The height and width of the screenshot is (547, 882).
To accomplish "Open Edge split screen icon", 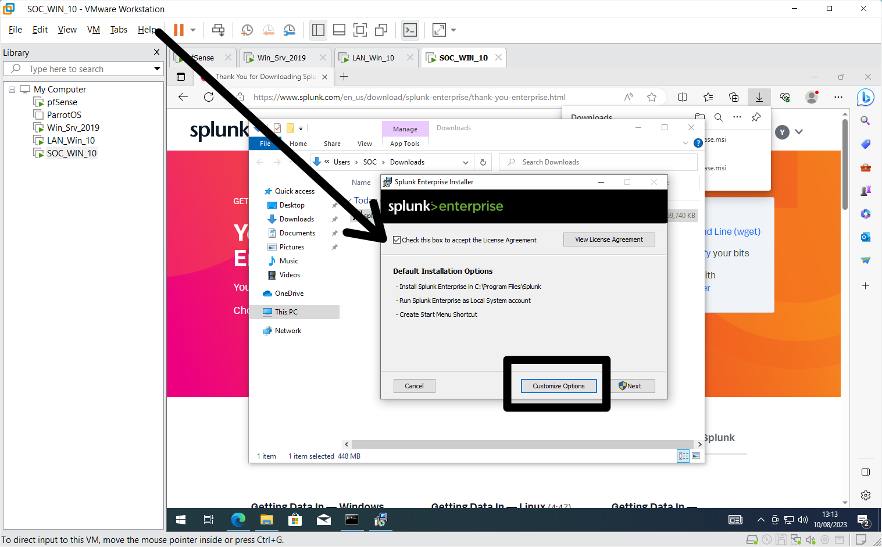I will [683, 97].
